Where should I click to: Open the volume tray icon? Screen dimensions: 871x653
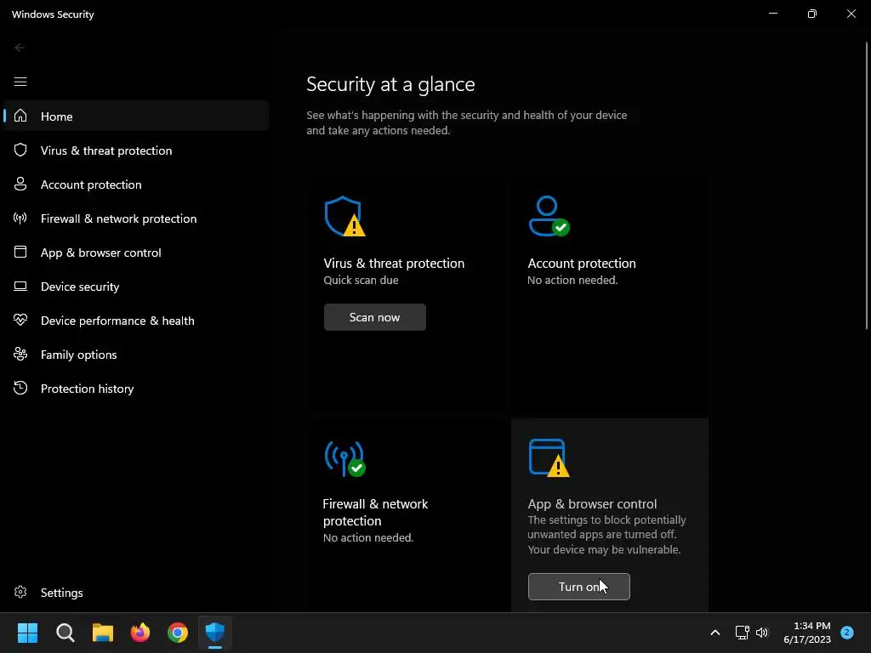[761, 633]
